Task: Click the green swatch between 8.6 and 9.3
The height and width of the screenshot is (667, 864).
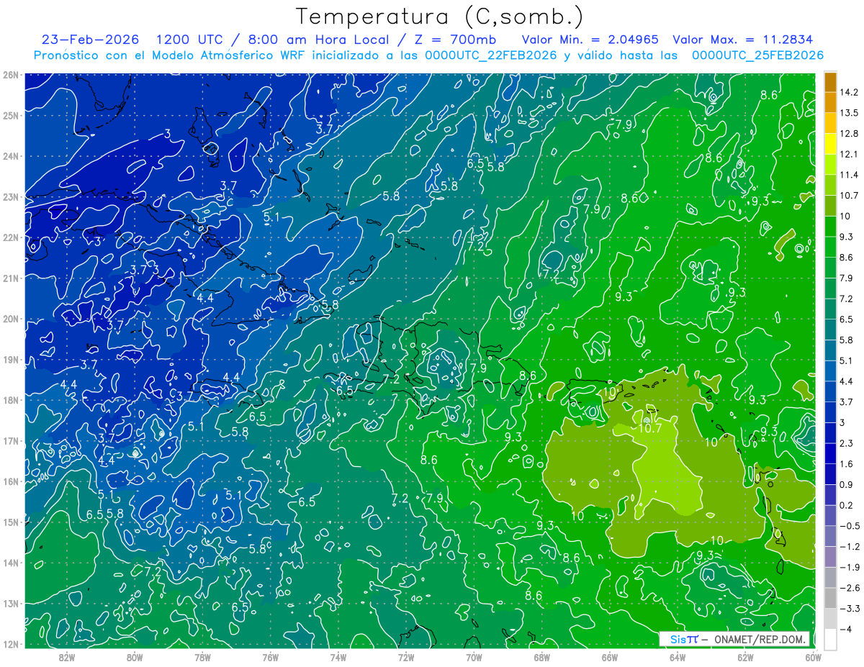Action: point(831,247)
